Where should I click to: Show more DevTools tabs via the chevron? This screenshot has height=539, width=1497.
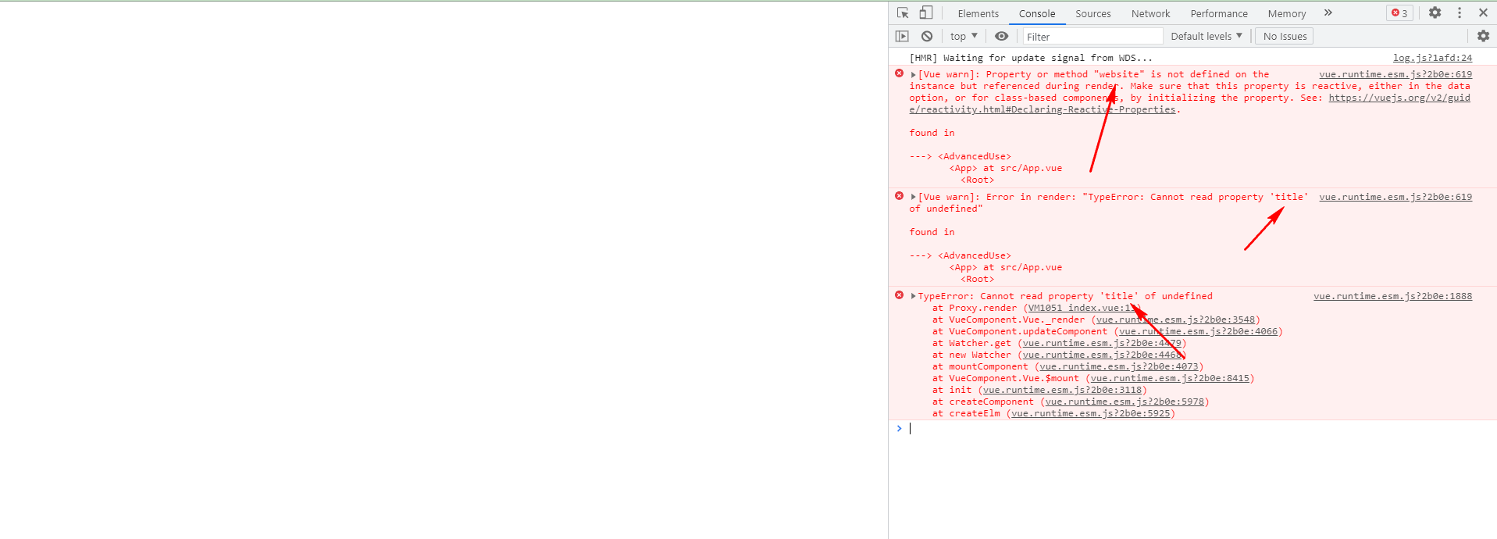pyautogui.click(x=1328, y=12)
